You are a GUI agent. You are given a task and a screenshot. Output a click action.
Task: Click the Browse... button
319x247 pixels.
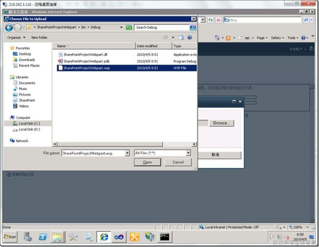click(221, 123)
